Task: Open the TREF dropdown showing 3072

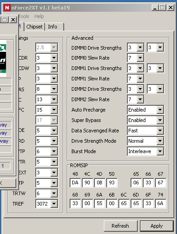Action: click(x=47, y=204)
